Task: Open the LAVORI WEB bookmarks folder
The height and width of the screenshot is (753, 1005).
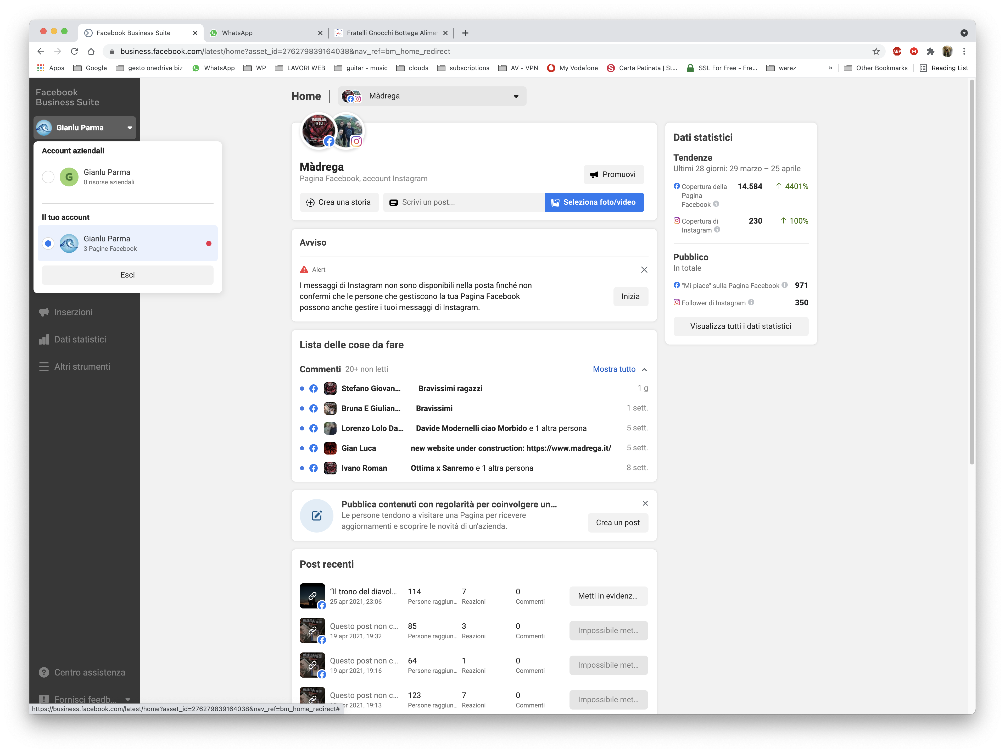Action: (300, 68)
